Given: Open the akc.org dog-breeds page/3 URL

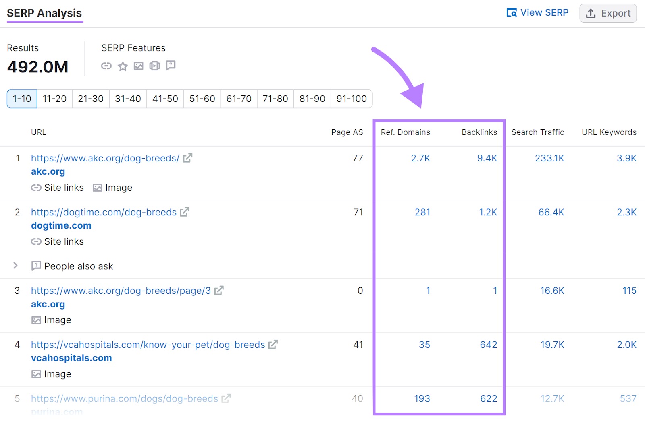Looking at the screenshot, I should coord(121,291).
